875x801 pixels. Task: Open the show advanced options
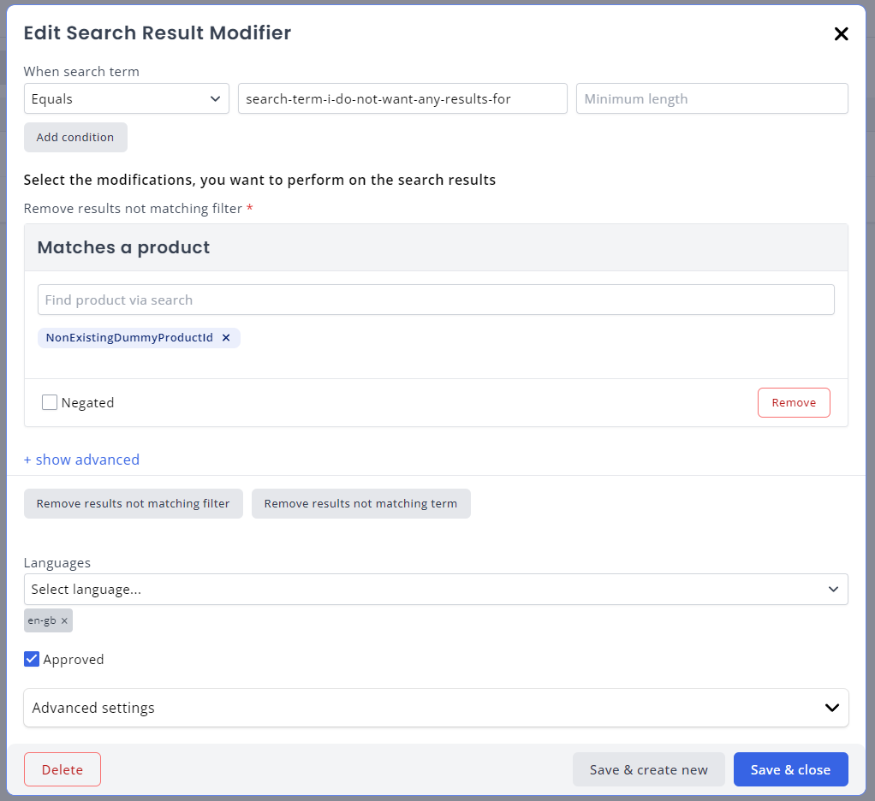tap(81, 460)
